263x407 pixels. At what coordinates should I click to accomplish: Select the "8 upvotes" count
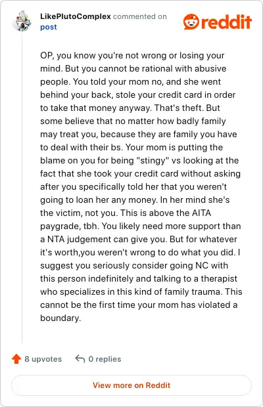[43, 359]
